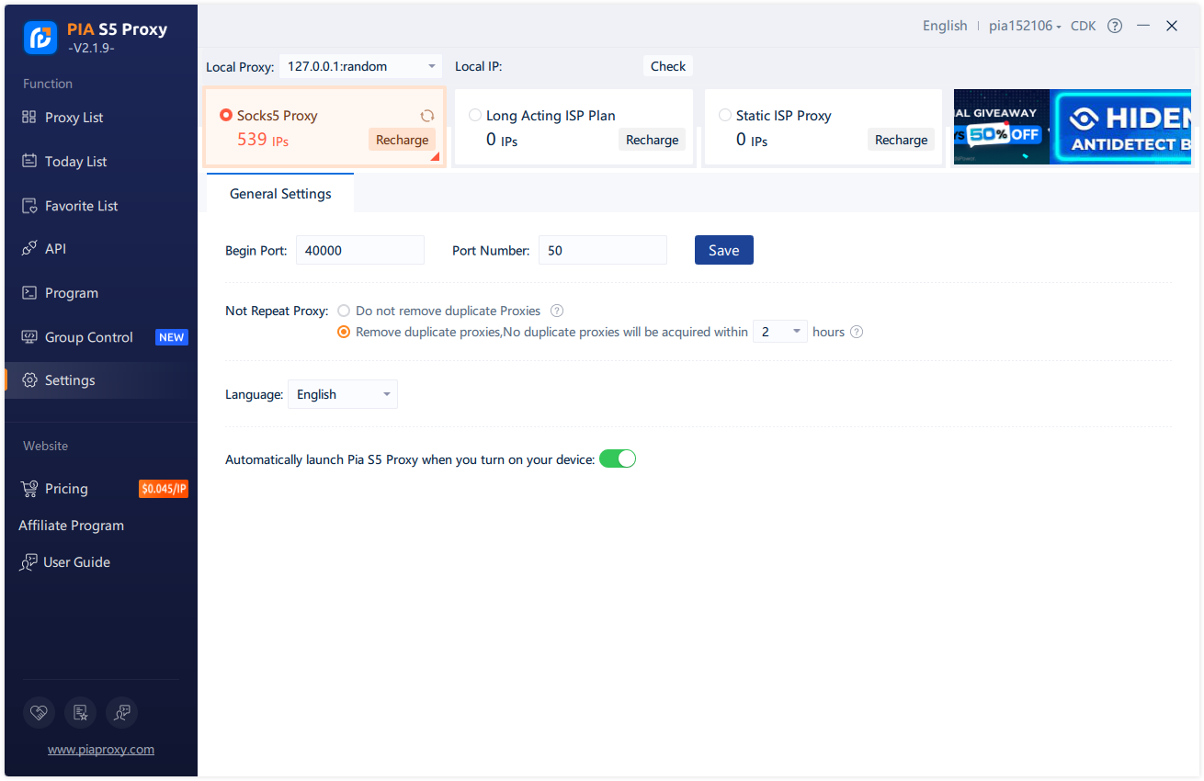This screenshot has width=1204, height=781.
Task: Click the feedback chat icon at bottom sidebar
Action: [121, 713]
